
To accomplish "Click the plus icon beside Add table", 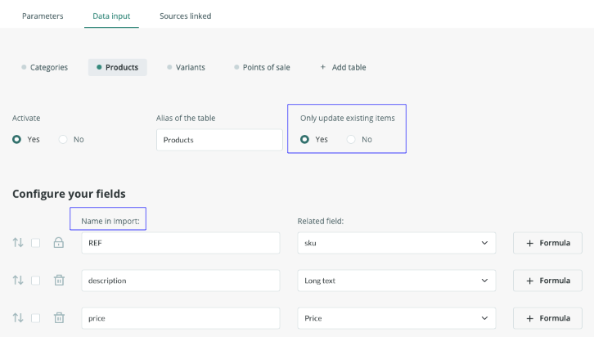I will pyautogui.click(x=322, y=67).
